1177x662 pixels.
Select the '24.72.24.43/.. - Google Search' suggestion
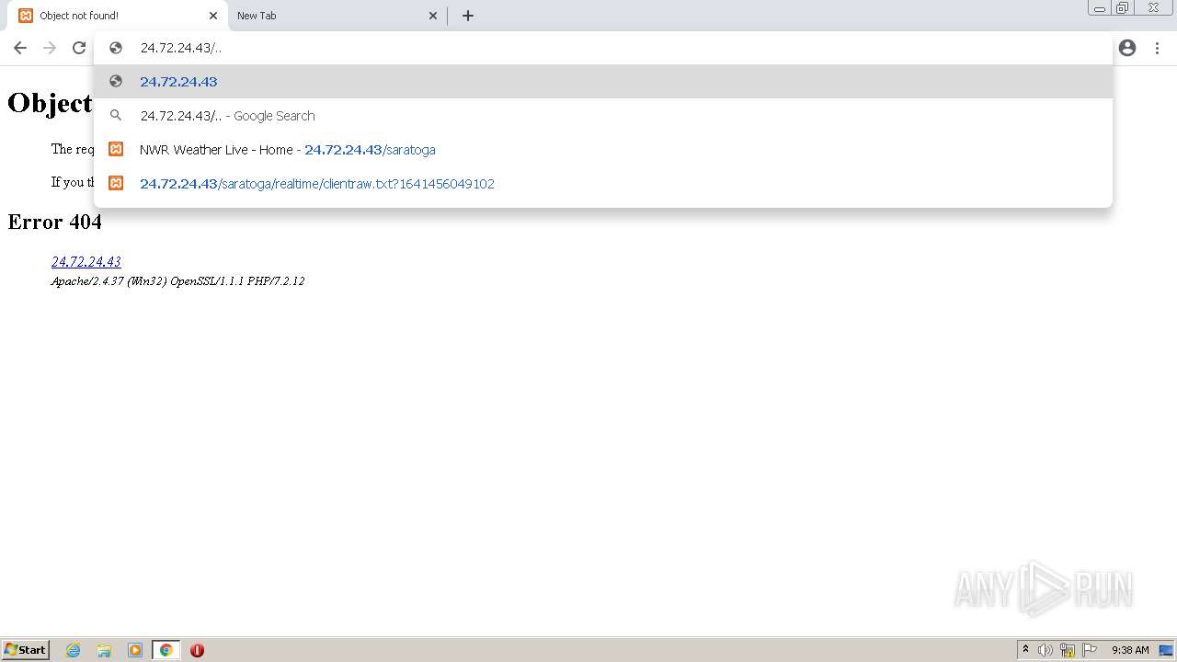(x=603, y=116)
